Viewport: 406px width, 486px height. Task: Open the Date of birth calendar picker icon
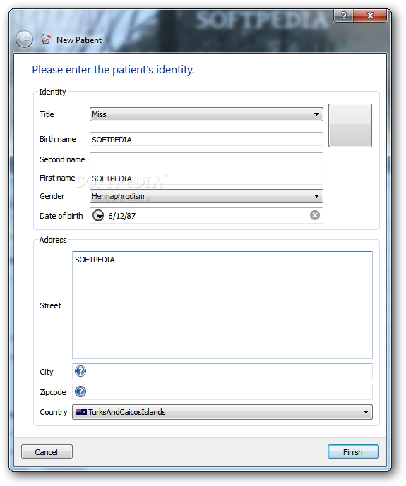click(98, 215)
